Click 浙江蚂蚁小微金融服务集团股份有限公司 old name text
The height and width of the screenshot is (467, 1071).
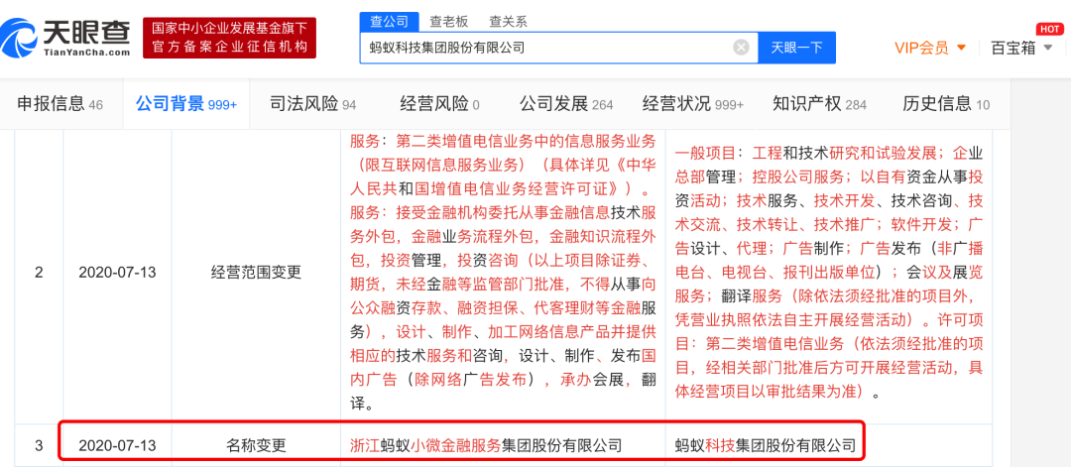[x=486, y=446]
